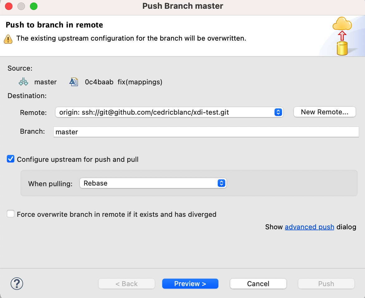Click the push-to-cloud graphic in the banner

342,35
